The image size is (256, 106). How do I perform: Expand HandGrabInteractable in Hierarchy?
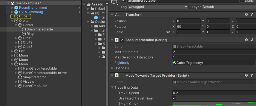coord(16,68)
